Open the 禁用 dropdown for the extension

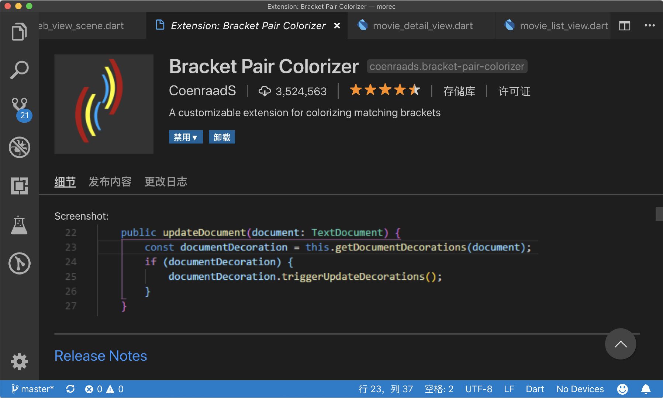pos(186,137)
